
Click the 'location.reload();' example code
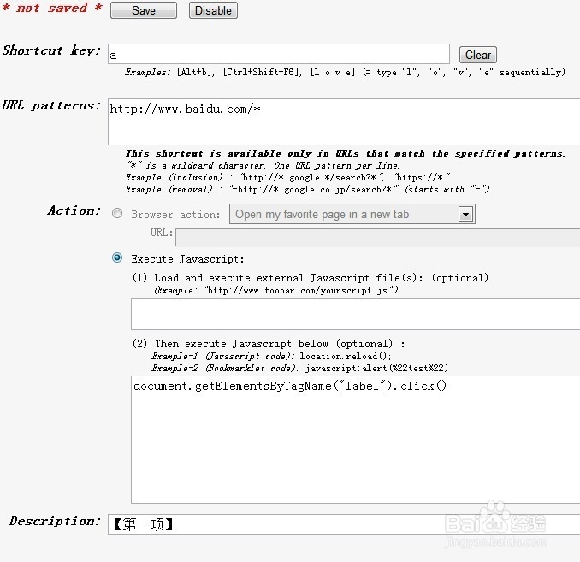point(345,356)
